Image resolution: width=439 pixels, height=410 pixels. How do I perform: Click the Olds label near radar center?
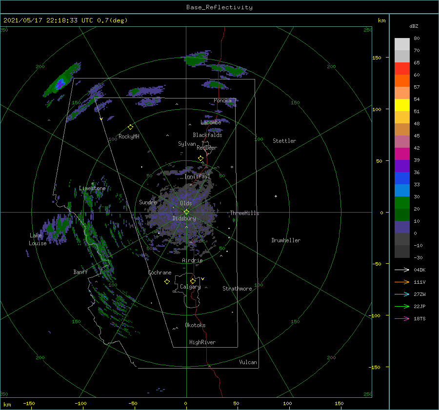click(x=186, y=203)
